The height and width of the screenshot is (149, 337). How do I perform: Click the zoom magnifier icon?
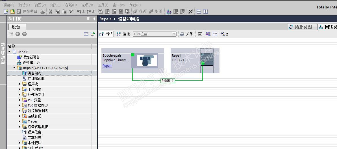[222, 34]
